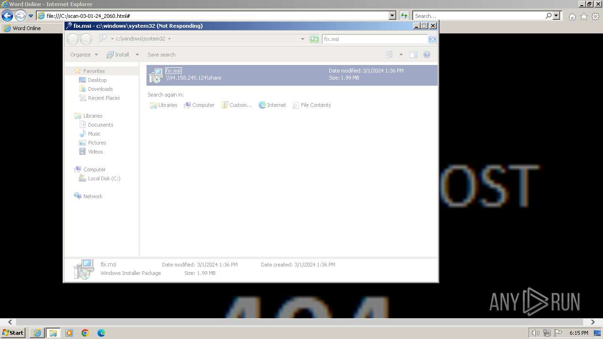Search again in File Contents
603x339 pixels.
click(x=312, y=105)
